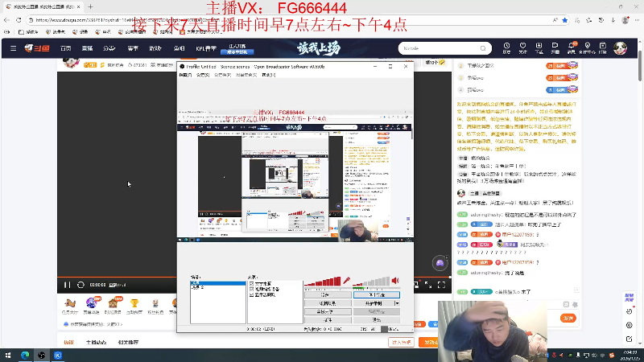Screen dimensions: 644x362
Task: Enter fullscreen in Douyu player
Action: coord(441,285)
